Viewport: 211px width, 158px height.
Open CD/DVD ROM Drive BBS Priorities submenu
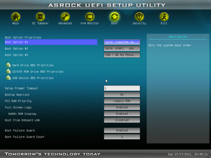click(x=38, y=72)
